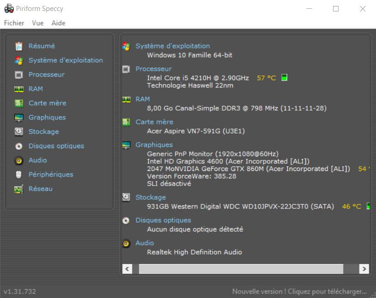Screen dimensions: 376x298
Task: Select Audio in the sidebar
Action: pyautogui.click(x=38, y=160)
